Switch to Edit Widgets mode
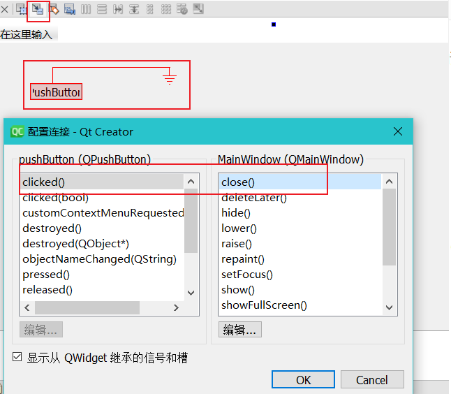The height and width of the screenshot is (394, 451). (x=22, y=9)
